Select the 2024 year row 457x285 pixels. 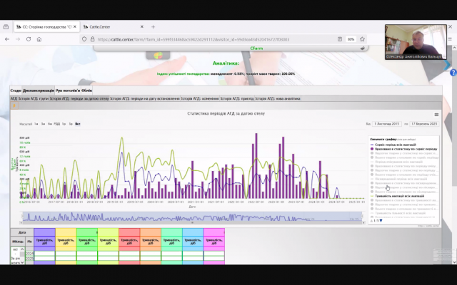click(x=29, y=254)
